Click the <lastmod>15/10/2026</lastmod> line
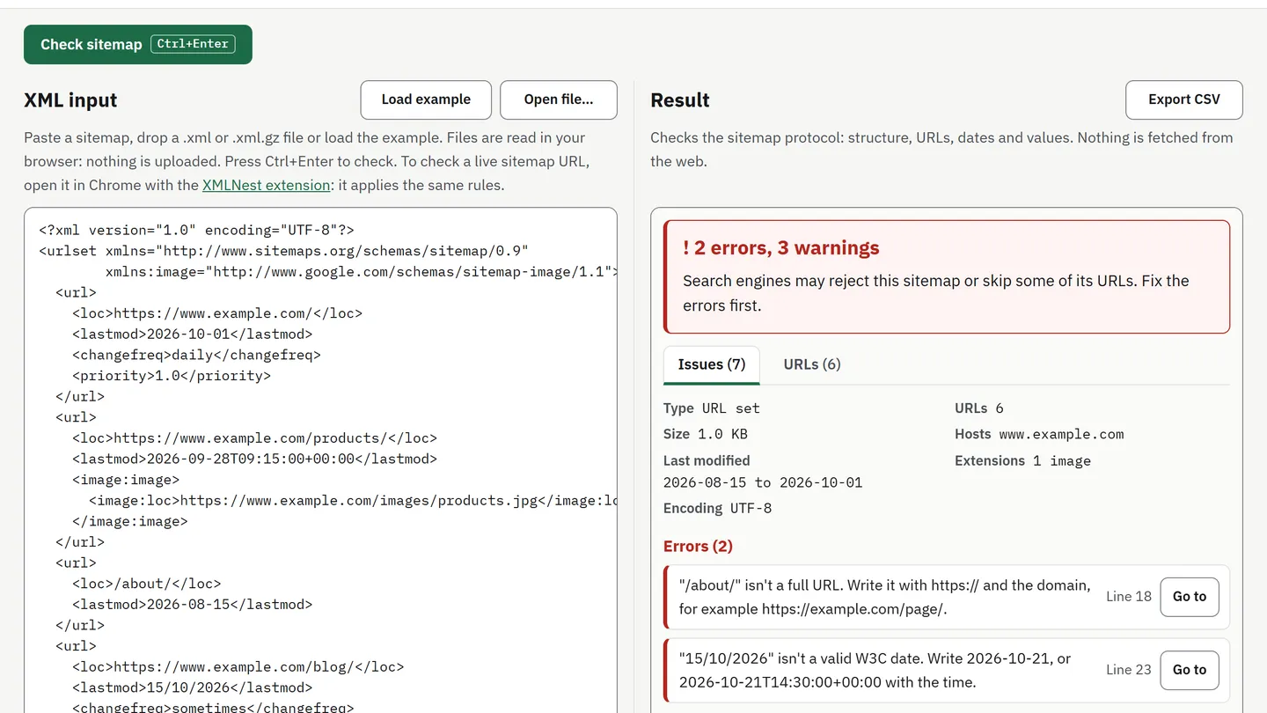The width and height of the screenshot is (1267, 713). pos(192,687)
